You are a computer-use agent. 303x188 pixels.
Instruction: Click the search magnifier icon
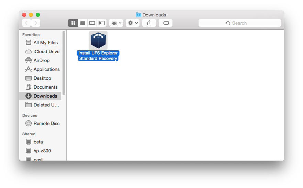(228, 23)
